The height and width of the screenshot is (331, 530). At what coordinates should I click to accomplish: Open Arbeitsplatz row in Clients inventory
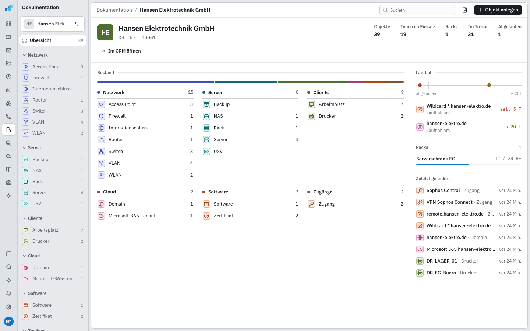(x=356, y=104)
